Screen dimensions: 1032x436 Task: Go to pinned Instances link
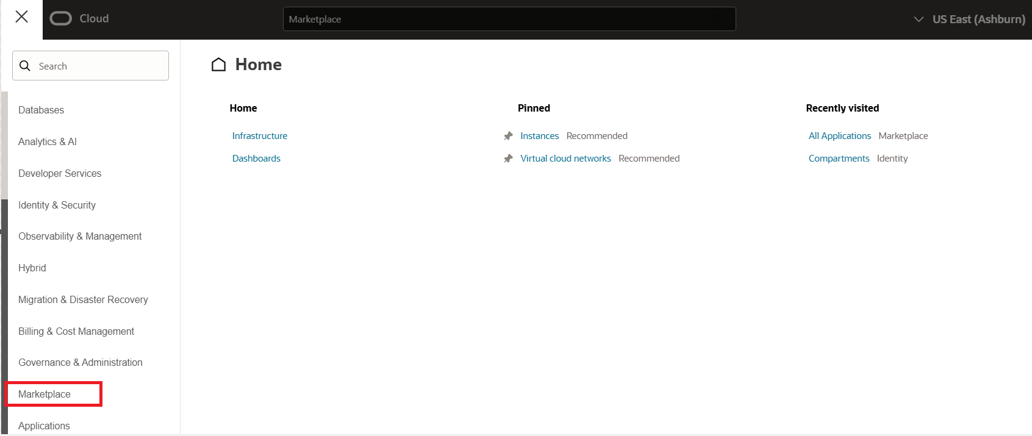coord(539,136)
